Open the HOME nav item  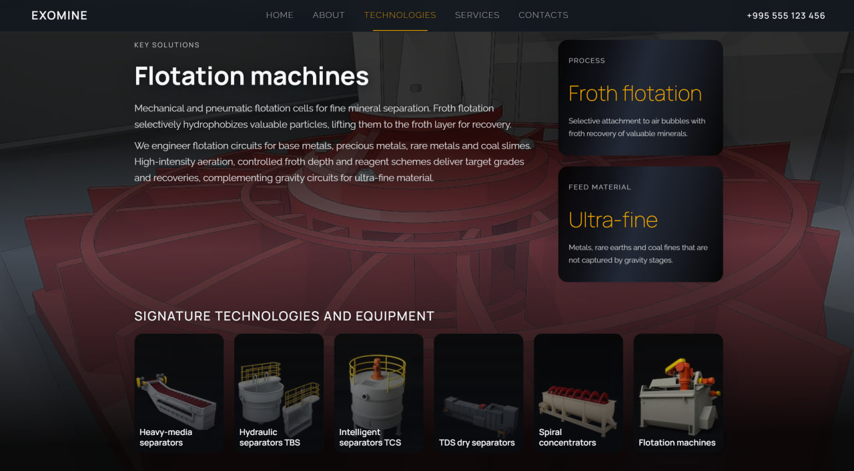[280, 15]
